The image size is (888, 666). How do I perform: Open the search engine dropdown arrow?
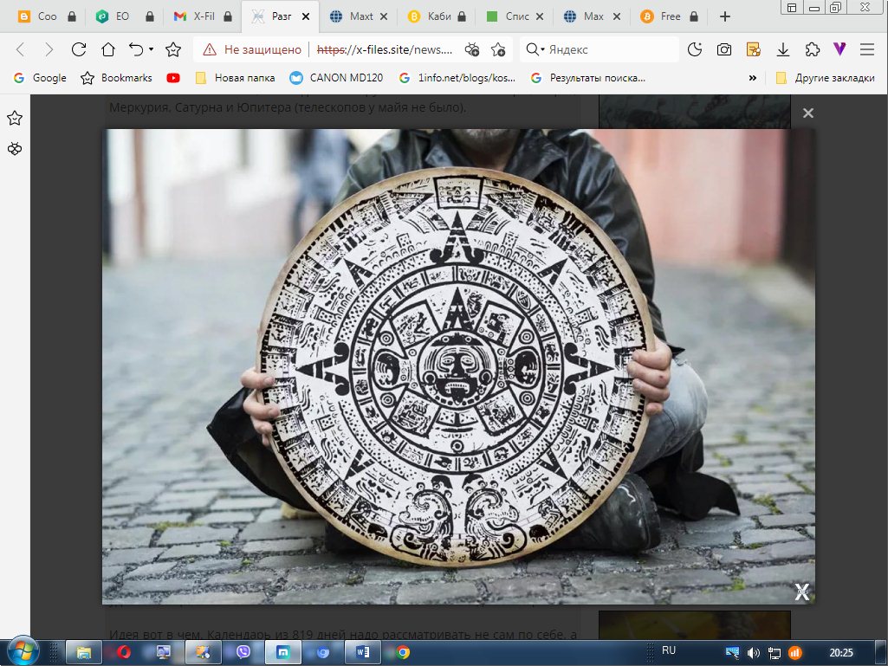pos(542,50)
